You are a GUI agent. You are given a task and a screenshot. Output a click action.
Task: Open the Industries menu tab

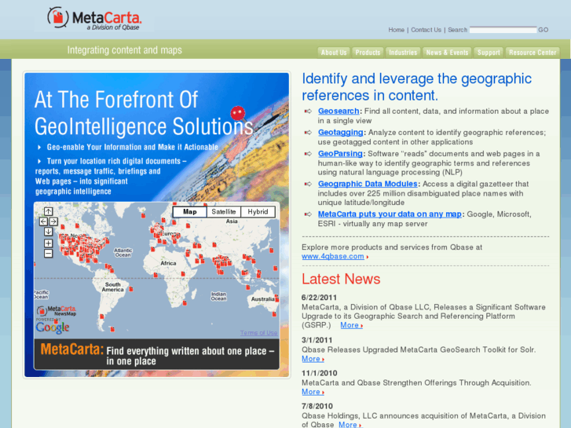tap(403, 53)
